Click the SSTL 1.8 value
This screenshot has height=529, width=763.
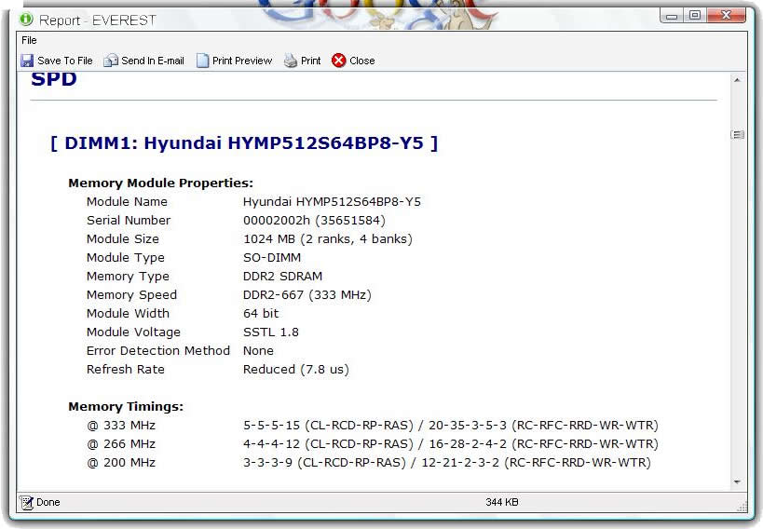coord(271,332)
